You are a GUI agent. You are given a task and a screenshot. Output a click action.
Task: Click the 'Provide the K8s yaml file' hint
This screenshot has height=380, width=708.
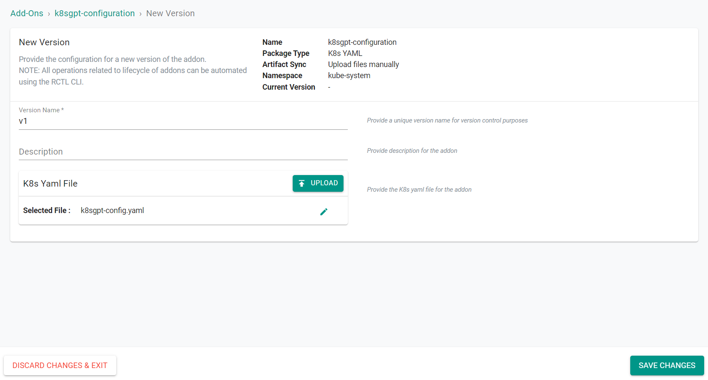(419, 190)
